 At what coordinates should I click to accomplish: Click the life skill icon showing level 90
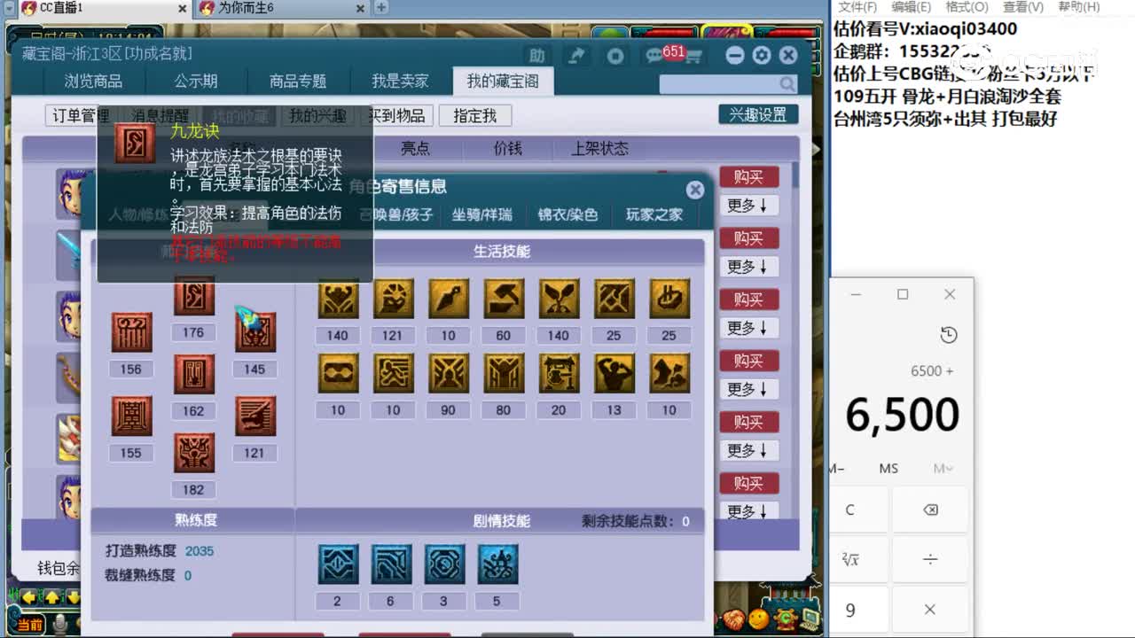coord(448,375)
